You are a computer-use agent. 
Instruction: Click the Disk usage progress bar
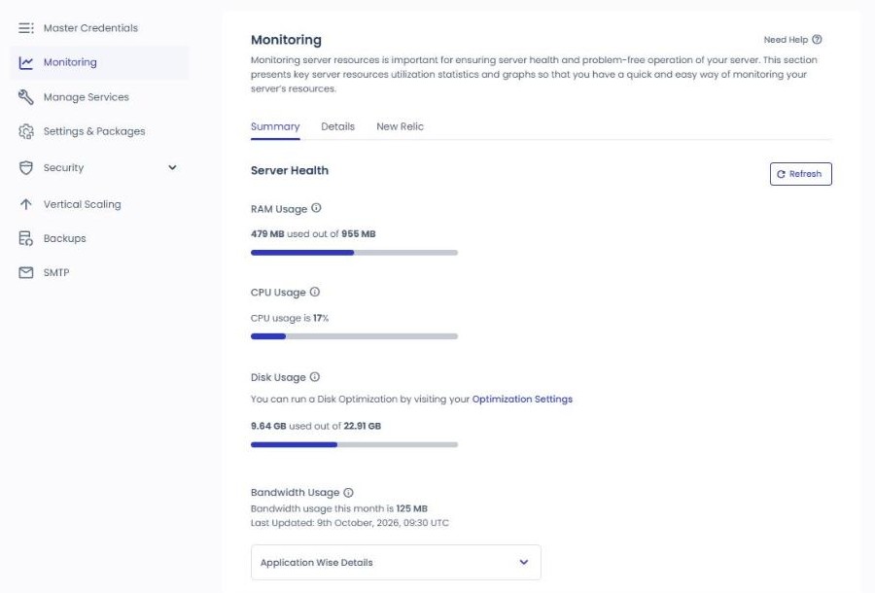coord(354,444)
